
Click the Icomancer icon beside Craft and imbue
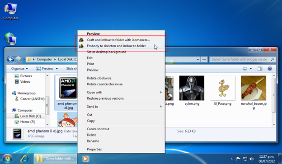[x=81, y=40]
